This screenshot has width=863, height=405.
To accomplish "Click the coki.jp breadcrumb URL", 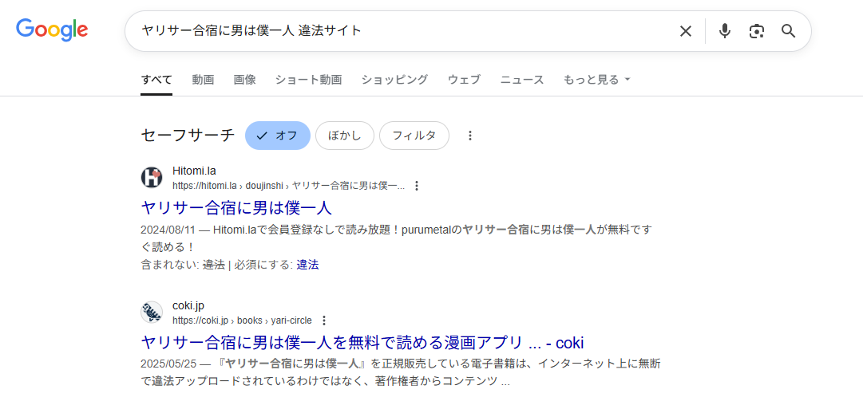I will click(x=242, y=320).
